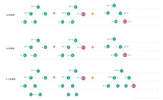Click the second orange arrow in the R1单旋转 row
163x100 pixels.
pos(92,47)
